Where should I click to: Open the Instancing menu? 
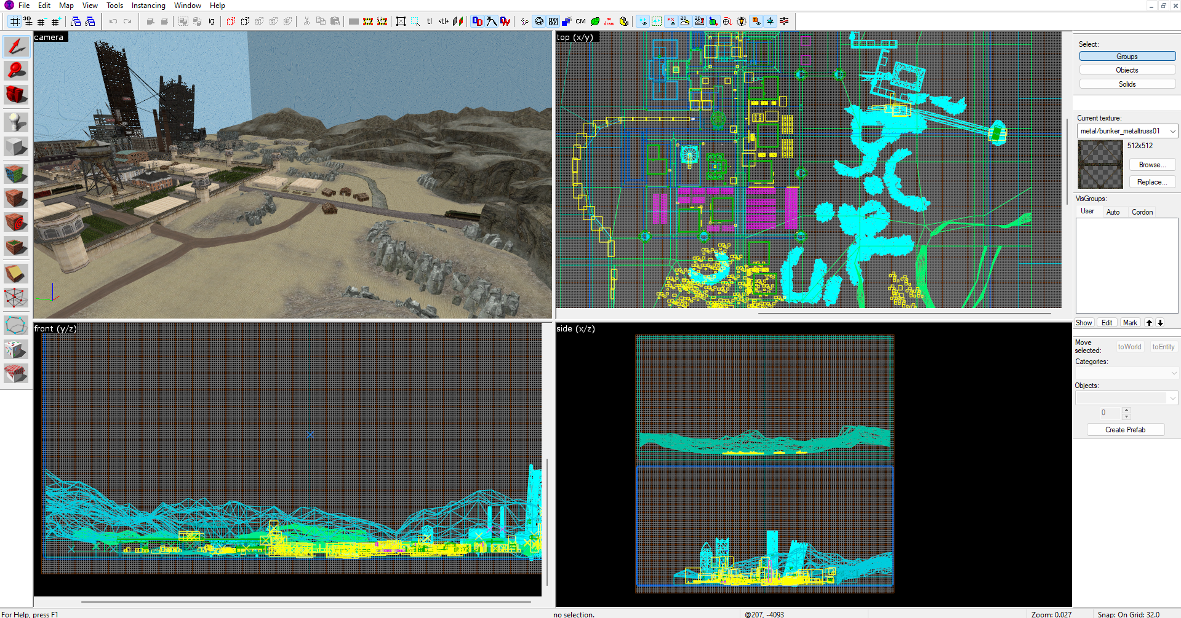[x=148, y=6]
